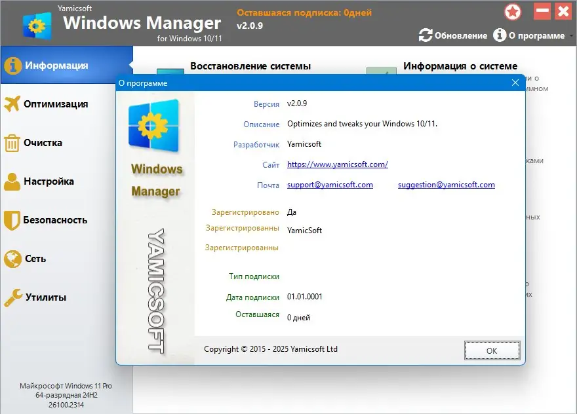This screenshot has height=414, width=577.
Task: Open the https://www.yamicsoft.com/ link
Action: point(338,164)
